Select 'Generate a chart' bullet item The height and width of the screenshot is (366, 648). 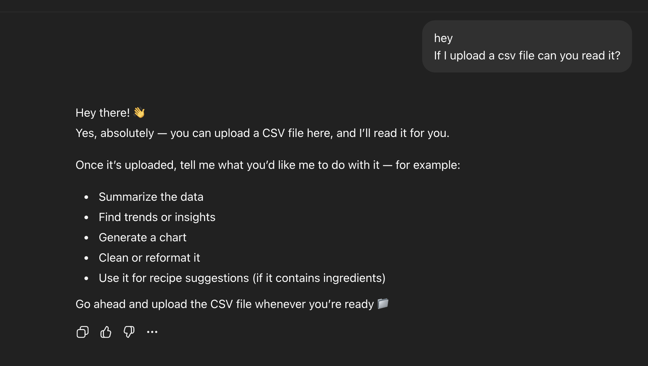coord(142,237)
